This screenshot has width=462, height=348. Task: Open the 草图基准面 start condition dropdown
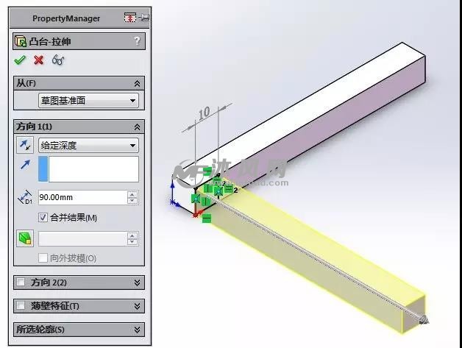88,101
